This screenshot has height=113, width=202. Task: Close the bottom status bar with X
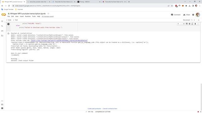pyautogui.click(x=201, y=112)
